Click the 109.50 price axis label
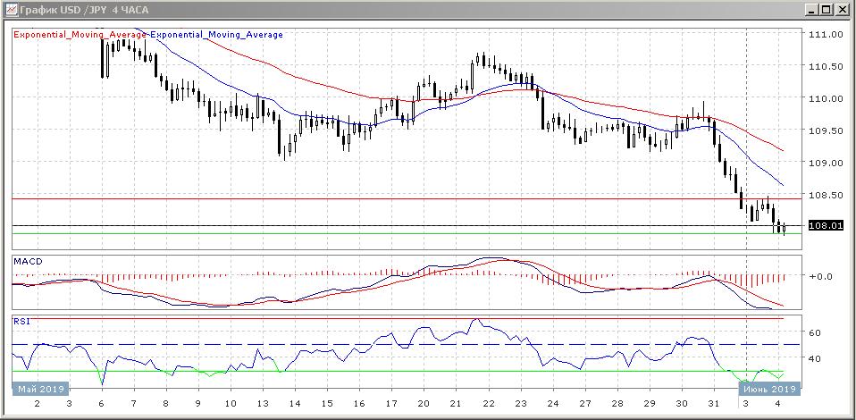This screenshot has width=856, height=420. click(x=825, y=130)
